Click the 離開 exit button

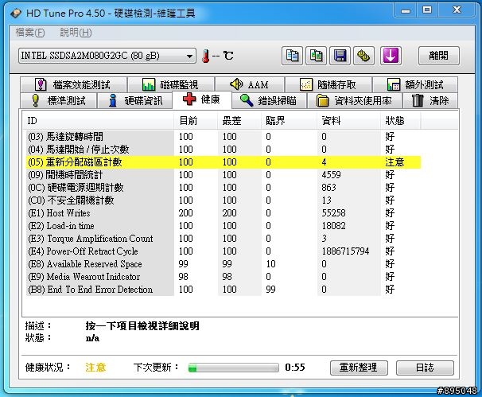click(x=439, y=56)
